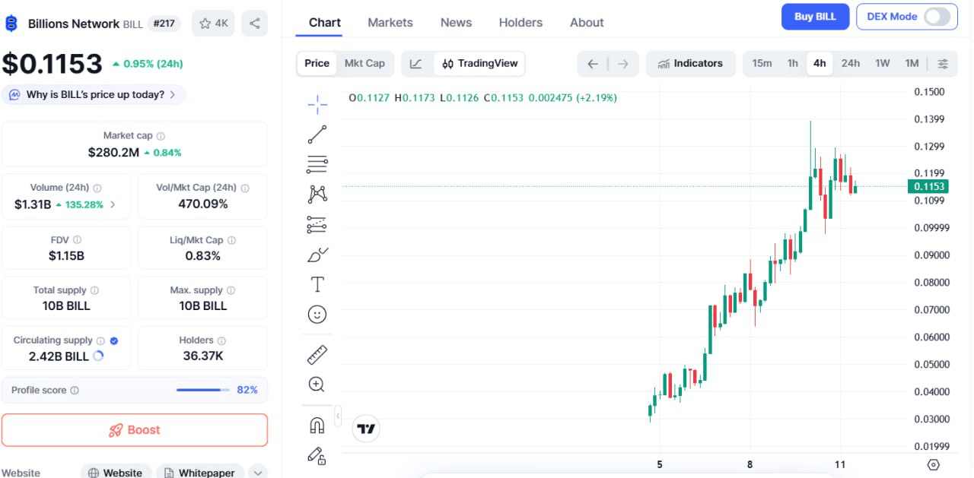The image size is (974, 478).
Task: Expand more website links chevron
Action: 258,473
